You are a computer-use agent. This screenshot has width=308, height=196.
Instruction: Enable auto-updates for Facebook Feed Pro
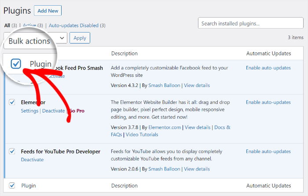[268, 68]
